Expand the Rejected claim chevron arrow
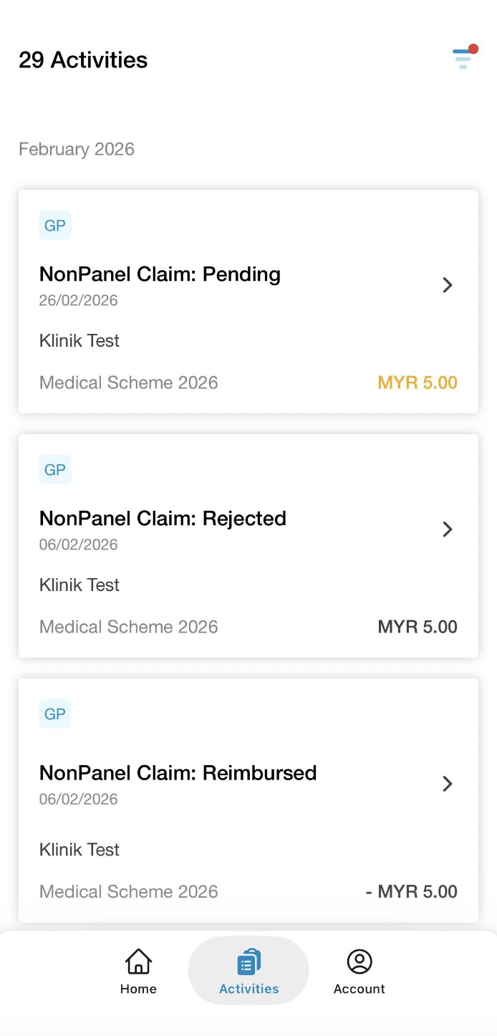Image resolution: width=497 pixels, height=1036 pixels. tap(448, 529)
